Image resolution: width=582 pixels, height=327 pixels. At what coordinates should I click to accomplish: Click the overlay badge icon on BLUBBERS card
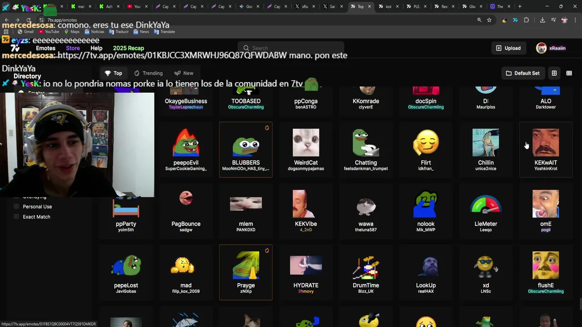click(267, 128)
